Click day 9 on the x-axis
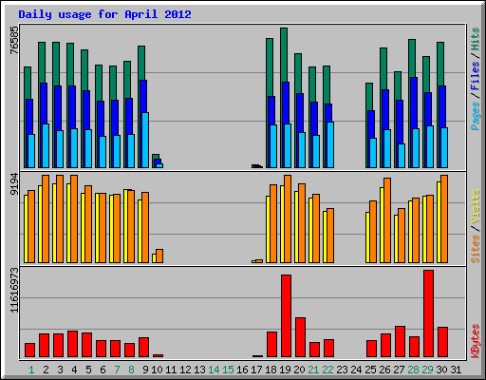The image size is (486, 380). coord(145,370)
